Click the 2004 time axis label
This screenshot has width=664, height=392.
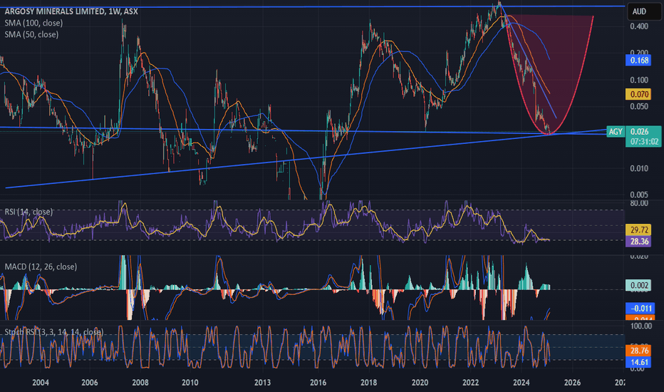coord(41,382)
